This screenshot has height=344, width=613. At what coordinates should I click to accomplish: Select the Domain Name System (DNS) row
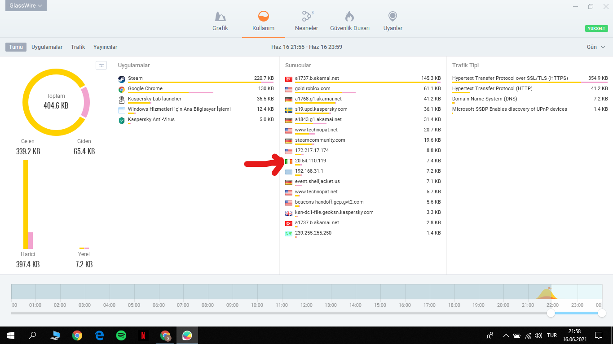pos(530,100)
